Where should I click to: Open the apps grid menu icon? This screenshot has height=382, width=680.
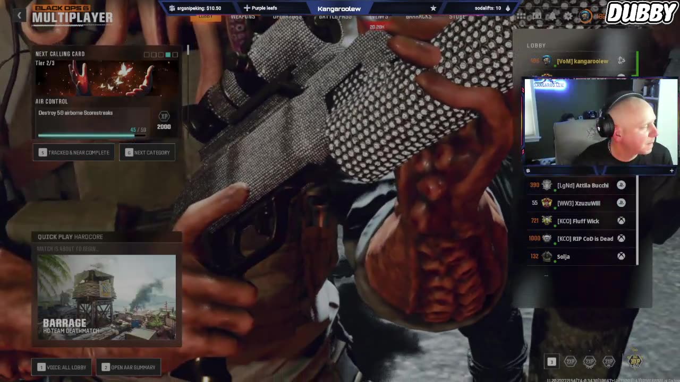coord(521,16)
